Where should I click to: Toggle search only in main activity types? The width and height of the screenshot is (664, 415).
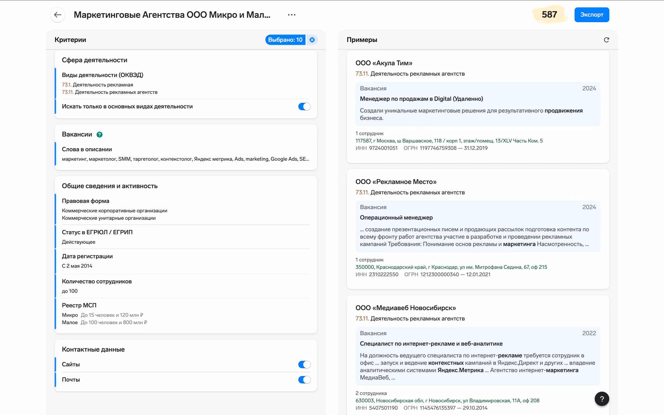click(304, 106)
